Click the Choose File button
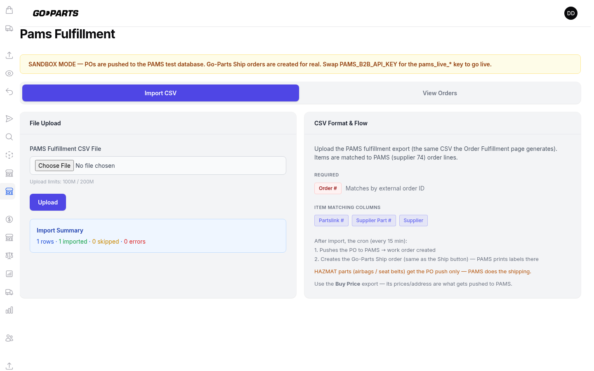The height and width of the screenshot is (371, 594). coord(54,166)
